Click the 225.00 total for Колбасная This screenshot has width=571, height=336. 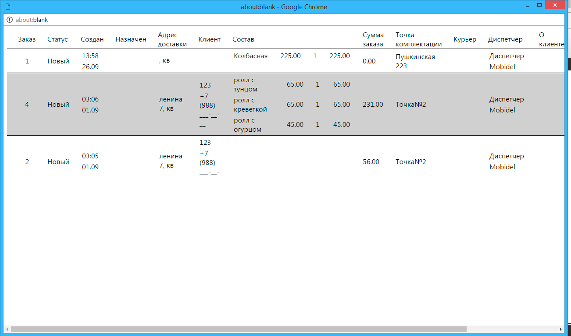339,56
